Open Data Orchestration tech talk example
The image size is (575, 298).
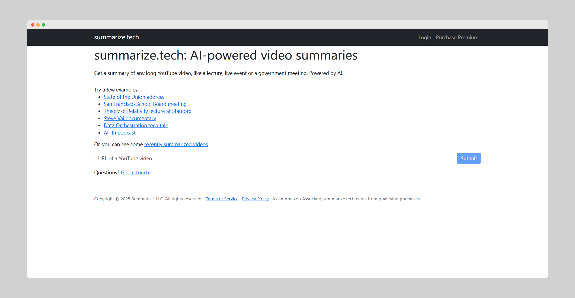pos(136,125)
